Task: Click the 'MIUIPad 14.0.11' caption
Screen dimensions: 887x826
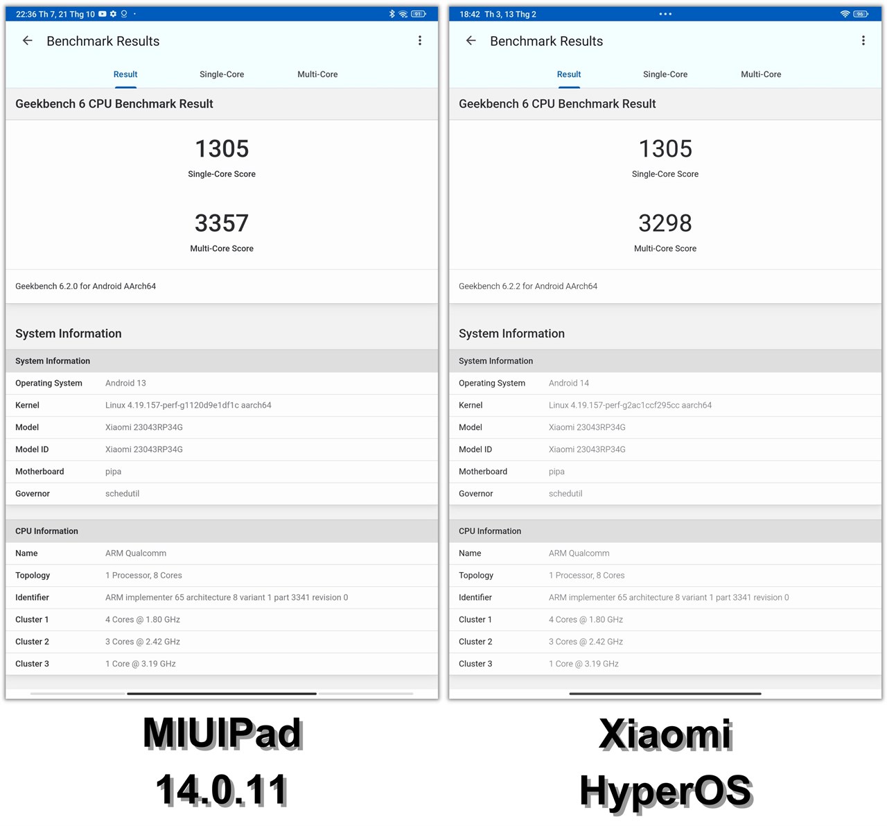Action: [x=222, y=762]
